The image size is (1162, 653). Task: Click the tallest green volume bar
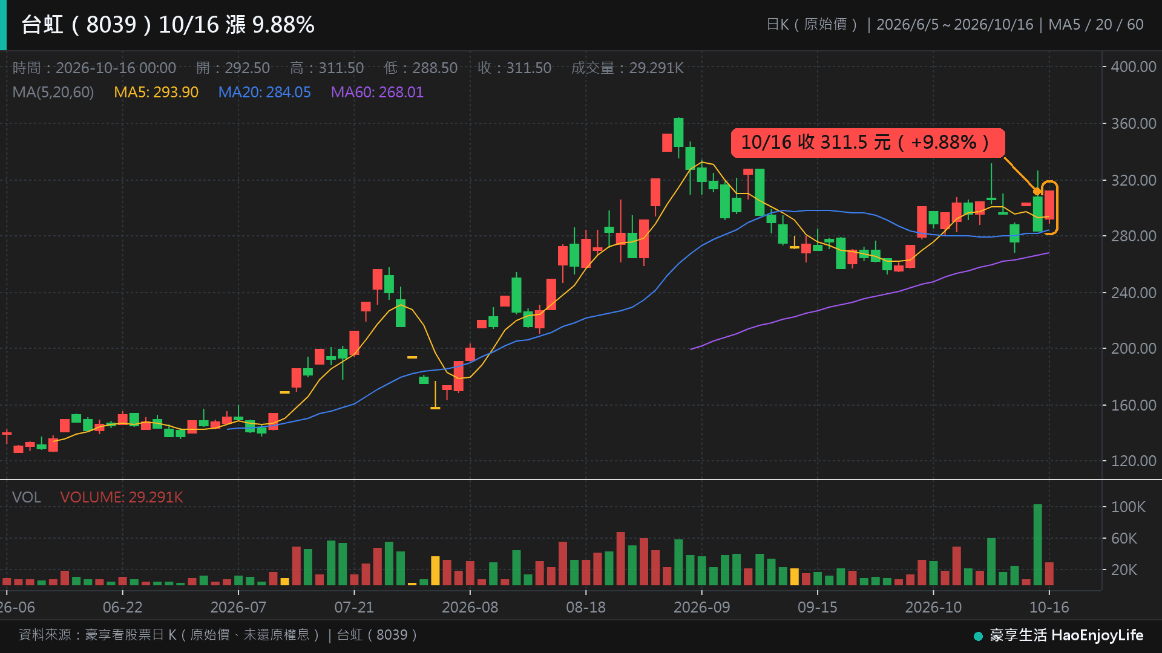(x=1037, y=545)
